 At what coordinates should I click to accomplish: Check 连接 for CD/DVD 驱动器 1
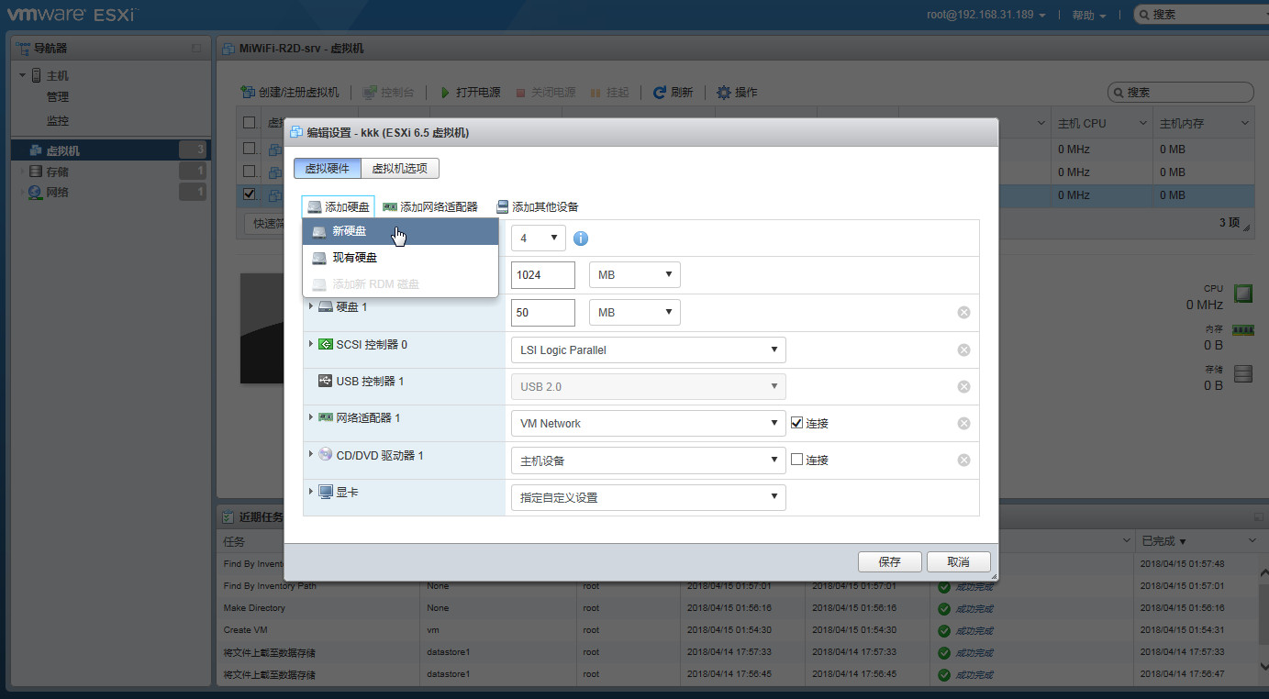pyautogui.click(x=796, y=460)
